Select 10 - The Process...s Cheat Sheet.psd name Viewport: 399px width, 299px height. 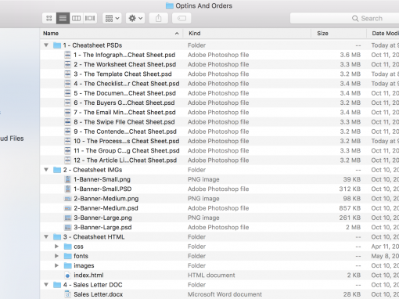pos(127,141)
